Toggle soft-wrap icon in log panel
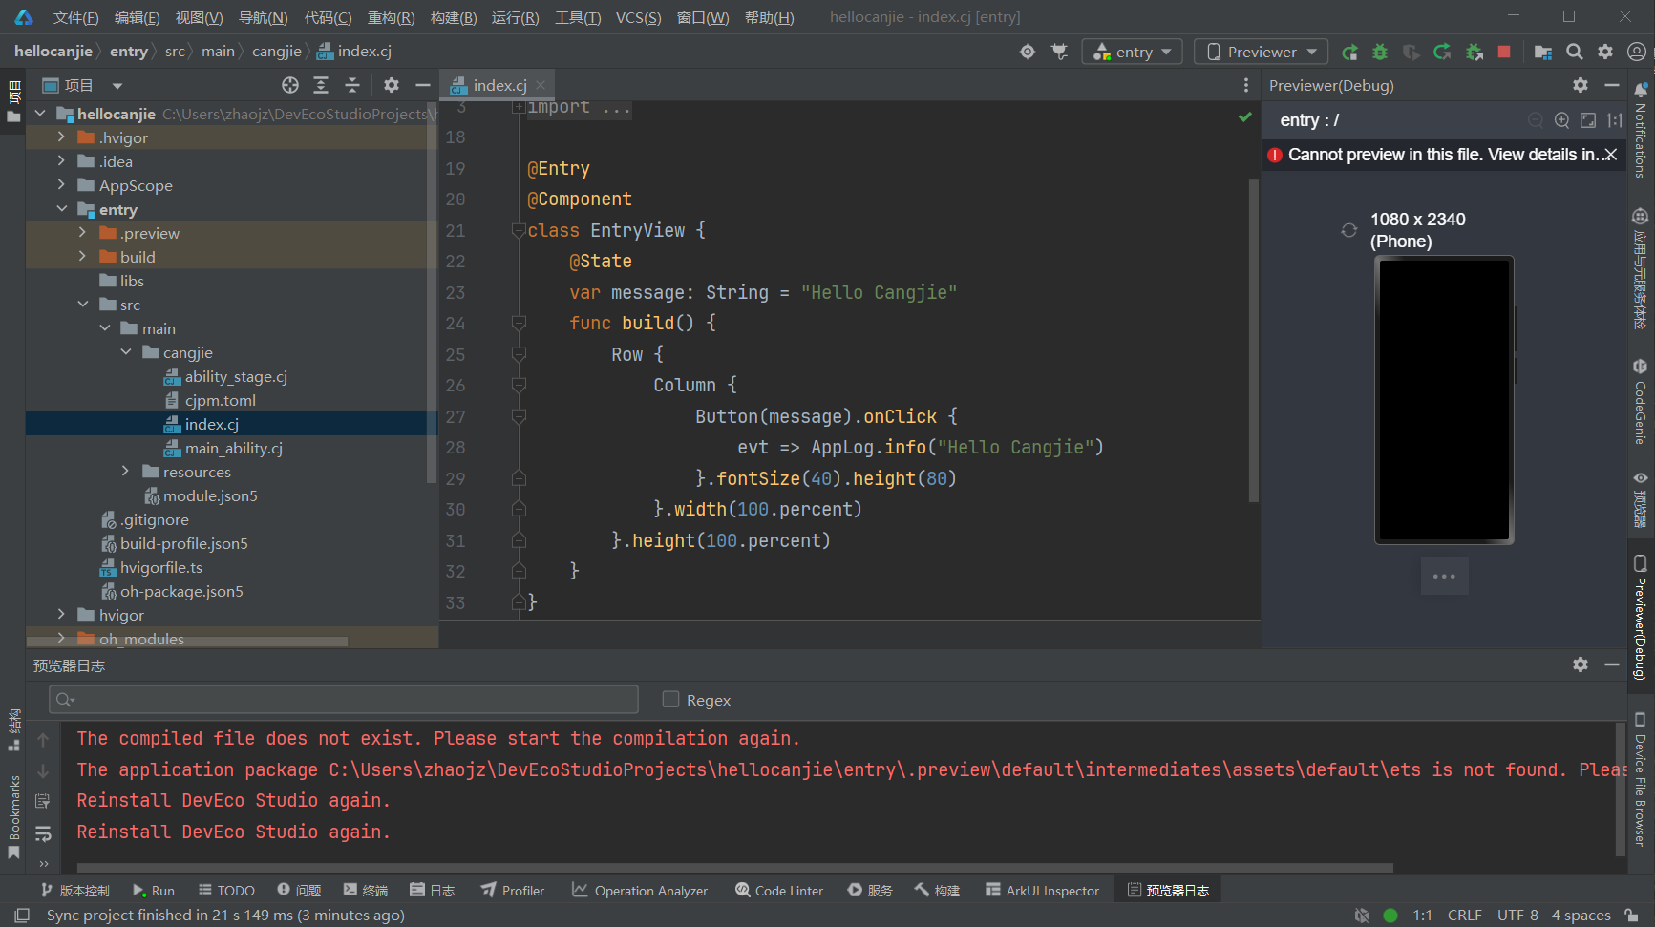 coord(43,833)
